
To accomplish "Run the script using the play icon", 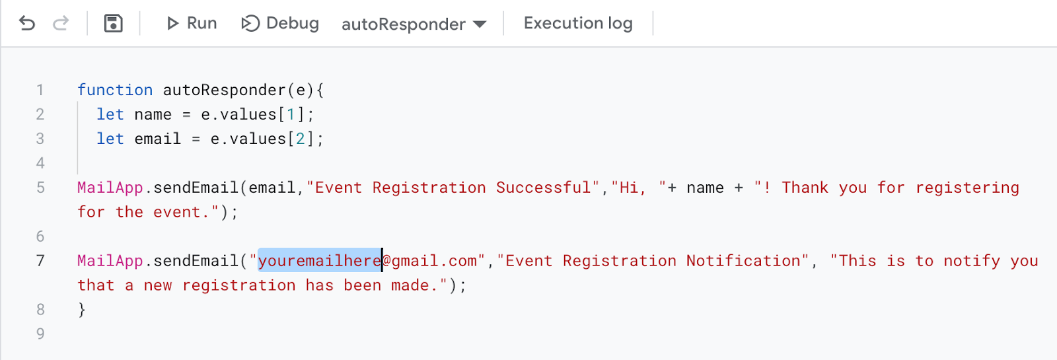I will click(x=173, y=24).
